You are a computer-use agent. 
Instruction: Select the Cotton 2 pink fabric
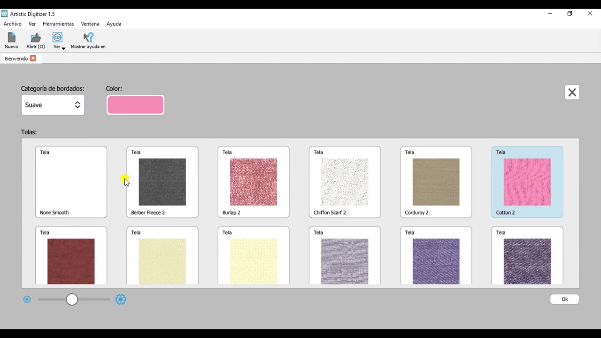click(527, 182)
